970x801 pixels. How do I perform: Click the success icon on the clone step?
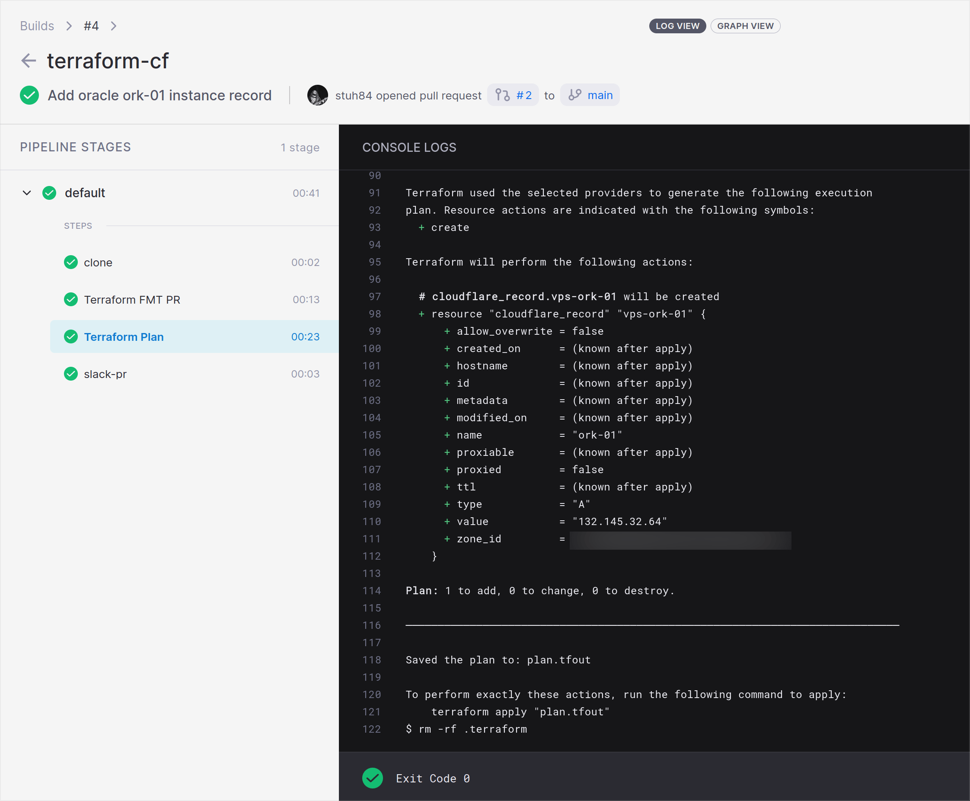coord(71,262)
